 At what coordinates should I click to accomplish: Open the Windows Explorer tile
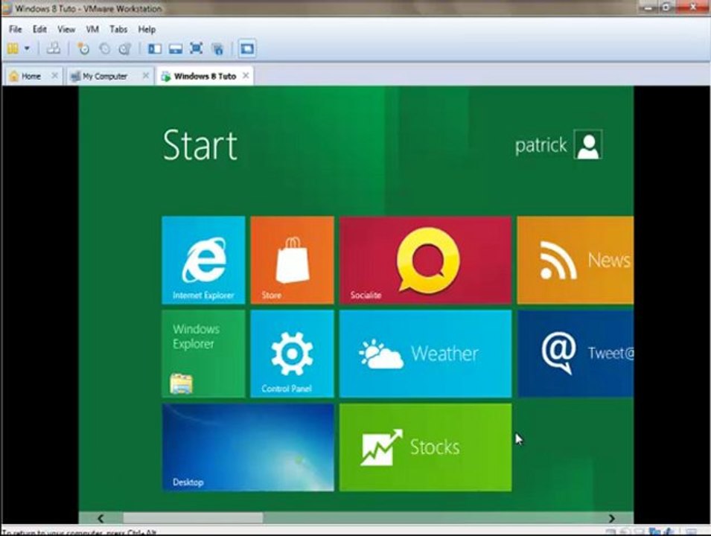click(203, 354)
